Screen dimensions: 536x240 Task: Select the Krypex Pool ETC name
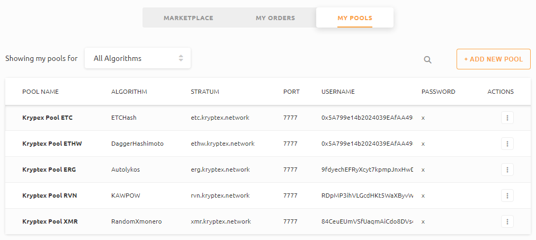click(47, 118)
